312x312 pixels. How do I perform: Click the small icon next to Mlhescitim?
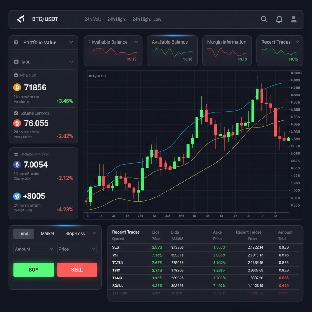click(16, 76)
